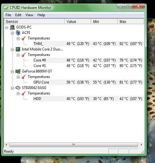The height and width of the screenshot is (163, 155).
Task: Select the ACPI tree label
Action: [26, 33]
